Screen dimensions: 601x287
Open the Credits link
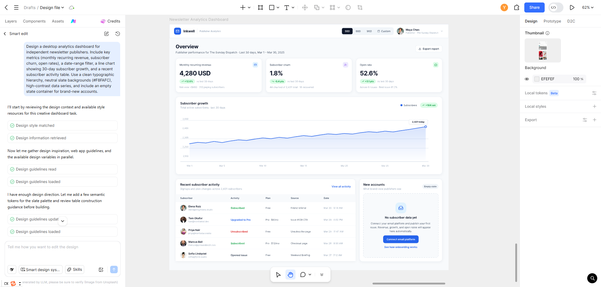[x=110, y=21]
